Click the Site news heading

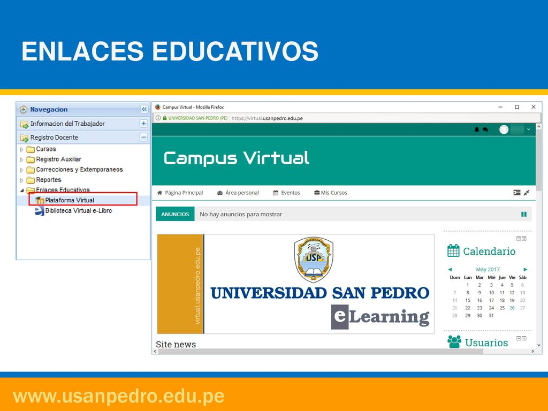pos(176,344)
